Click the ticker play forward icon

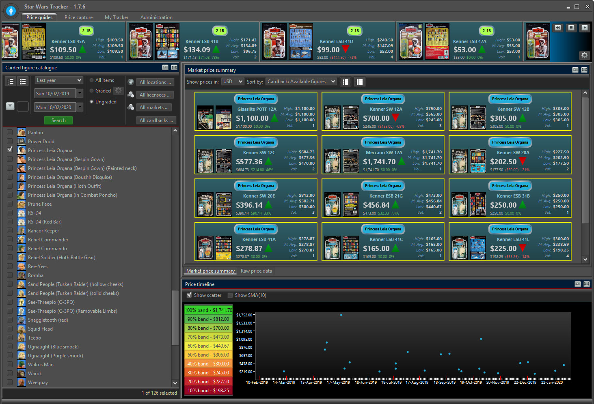point(584,28)
